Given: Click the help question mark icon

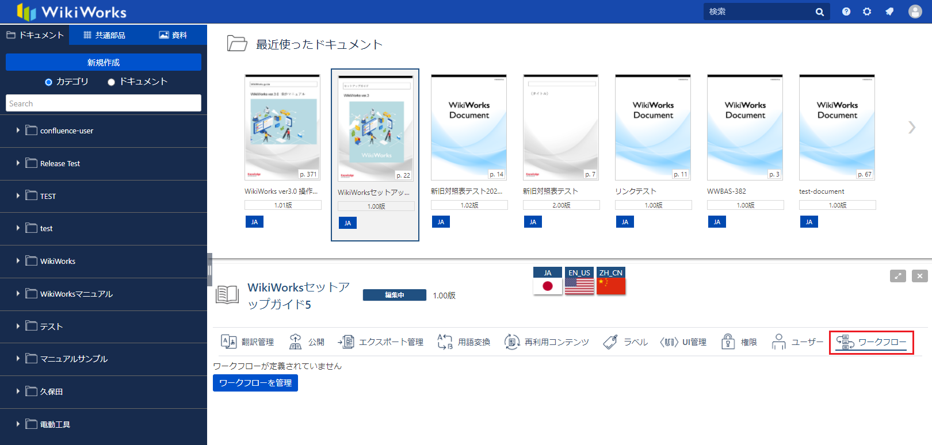Looking at the screenshot, I should pos(846,11).
